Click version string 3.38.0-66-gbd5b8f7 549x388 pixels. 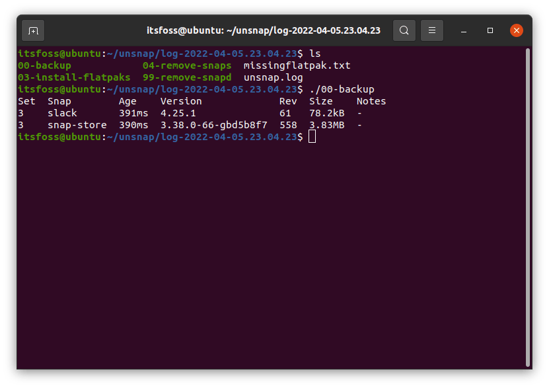(x=214, y=125)
